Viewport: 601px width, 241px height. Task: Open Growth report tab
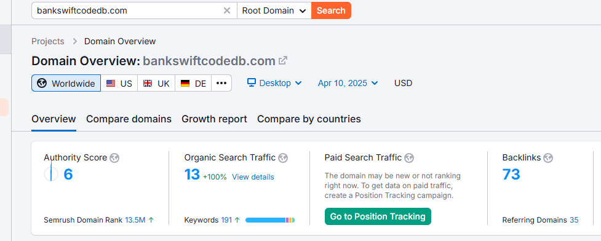[214, 119]
